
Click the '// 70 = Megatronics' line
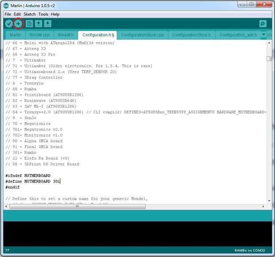click(x=28, y=123)
